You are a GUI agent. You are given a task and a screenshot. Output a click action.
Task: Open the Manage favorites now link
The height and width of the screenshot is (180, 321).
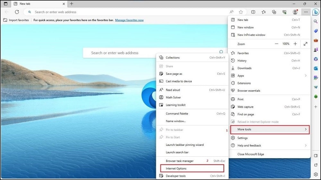coord(129,20)
